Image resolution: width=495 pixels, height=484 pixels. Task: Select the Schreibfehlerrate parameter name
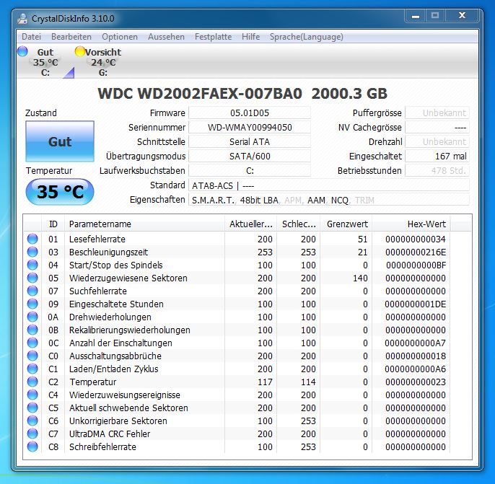(x=102, y=446)
